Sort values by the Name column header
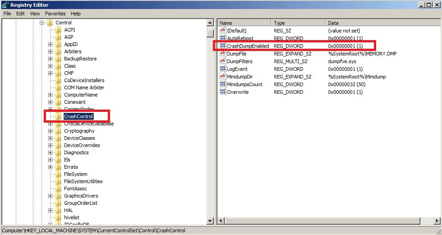Screen dimensions: 442x235 click(244, 23)
